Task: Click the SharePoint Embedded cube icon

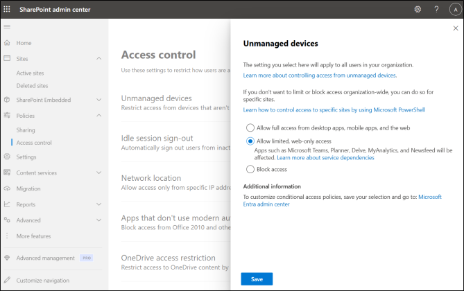Action: click(7, 100)
